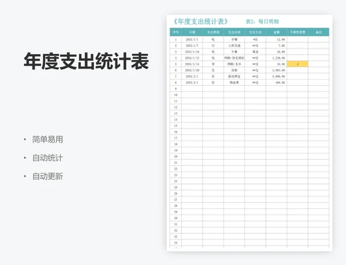346x265 pixels.
Task: Click row number 20 in the sheet
Action: click(x=176, y=156)
